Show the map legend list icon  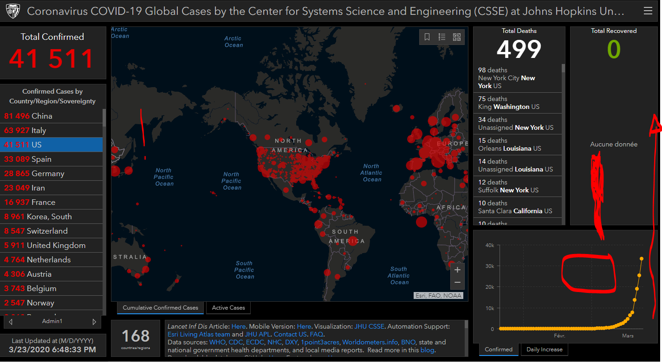pos(442,37)
